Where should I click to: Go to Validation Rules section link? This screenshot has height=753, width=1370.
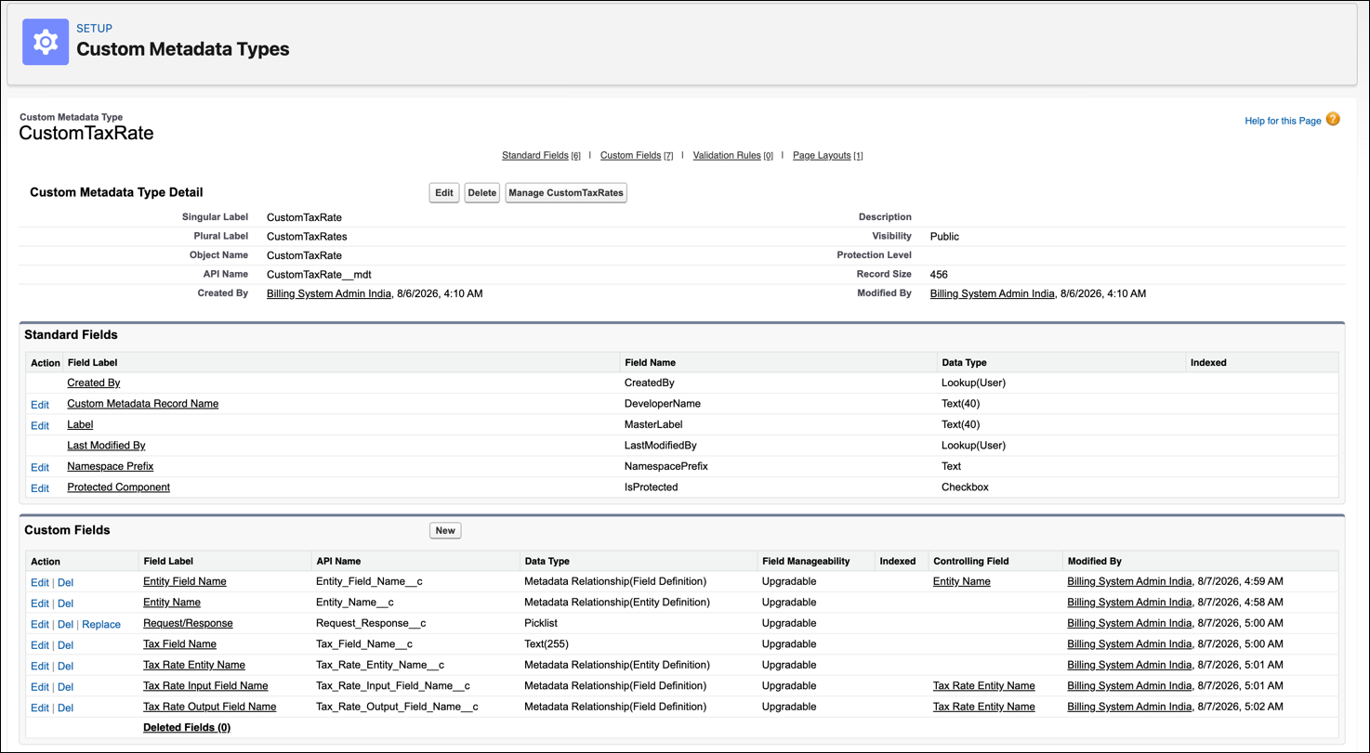[x=727, y=155]
